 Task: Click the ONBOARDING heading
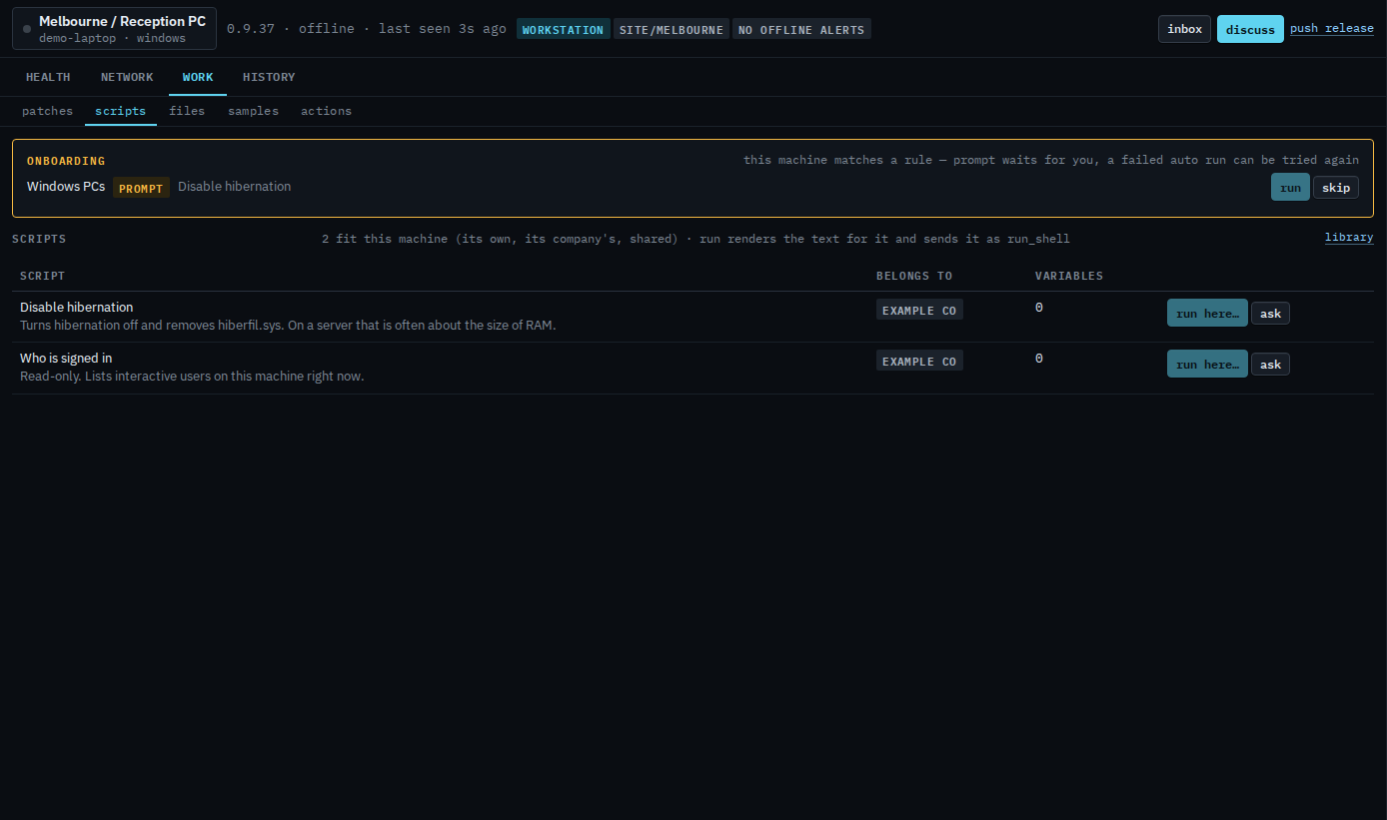point(66,161)
